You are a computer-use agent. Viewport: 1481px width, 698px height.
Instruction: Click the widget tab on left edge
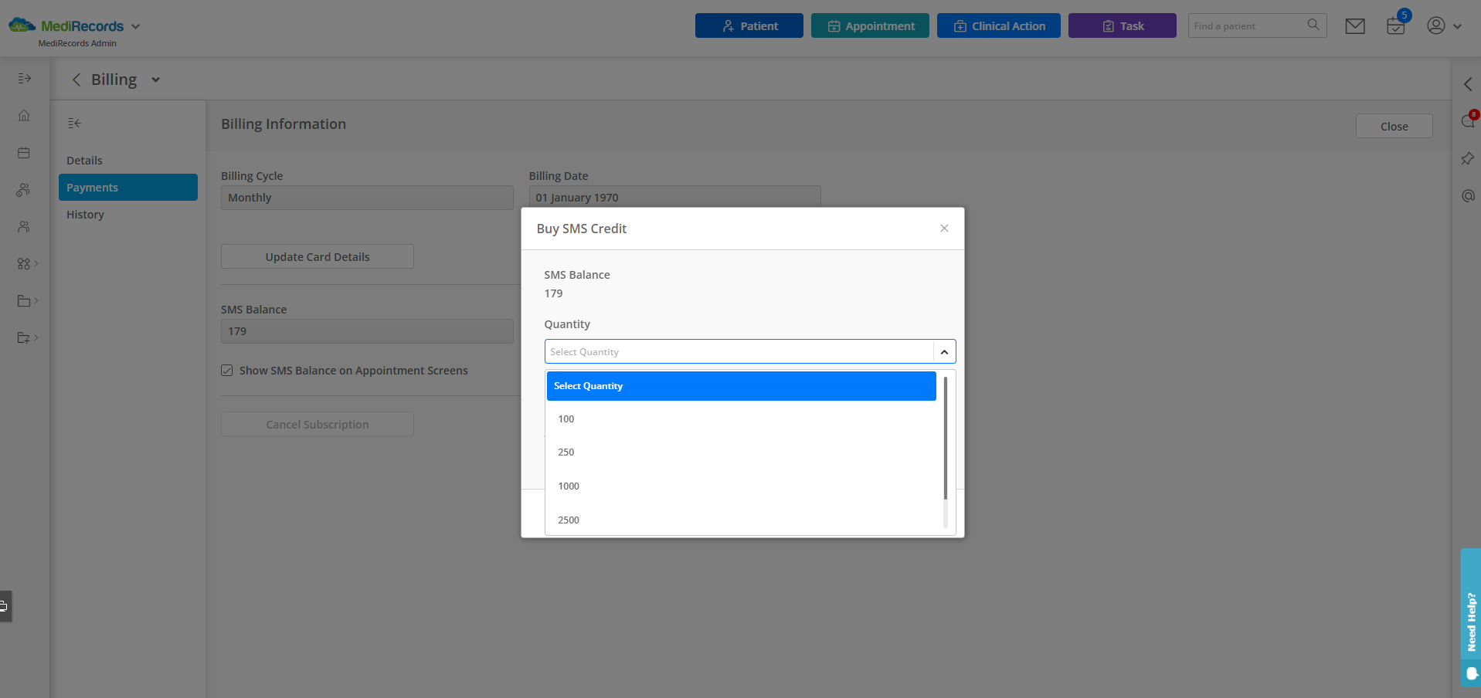click(x=5, y=606)
